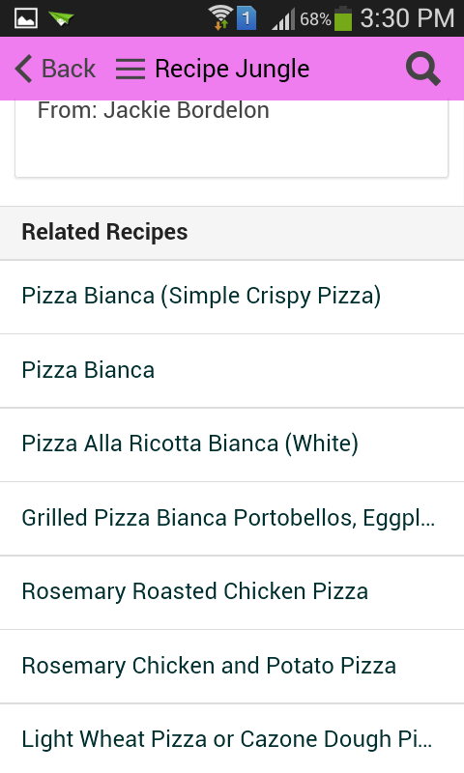Viewport: 464px width, 773px height.
Task: Open Grilled Pizza Bianca Portobellos recipe
Action: tap(232, 519)
